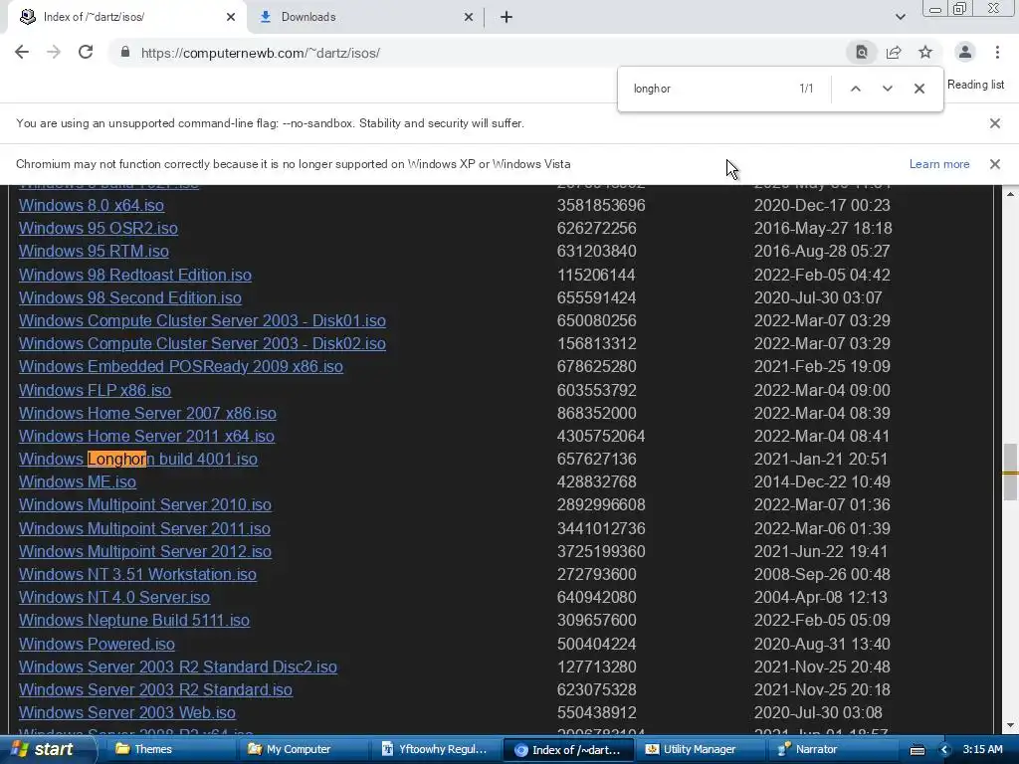
Task: Open the tab search dropdown
Action: tap(900, 17)
